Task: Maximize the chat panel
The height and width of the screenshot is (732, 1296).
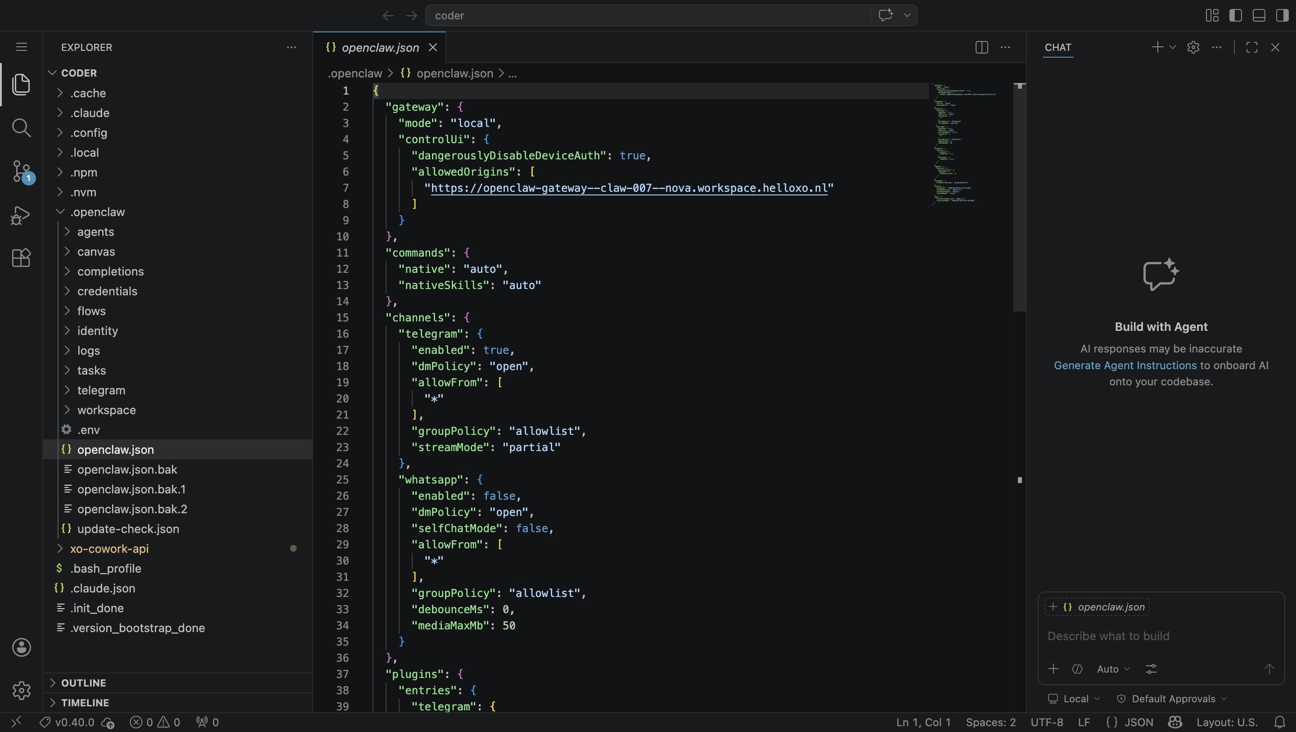Action: [x=1252, y=47]
